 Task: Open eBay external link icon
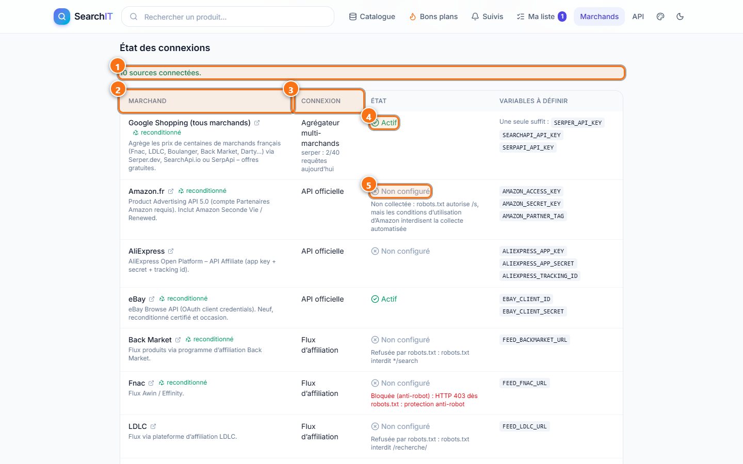point(152,299)
